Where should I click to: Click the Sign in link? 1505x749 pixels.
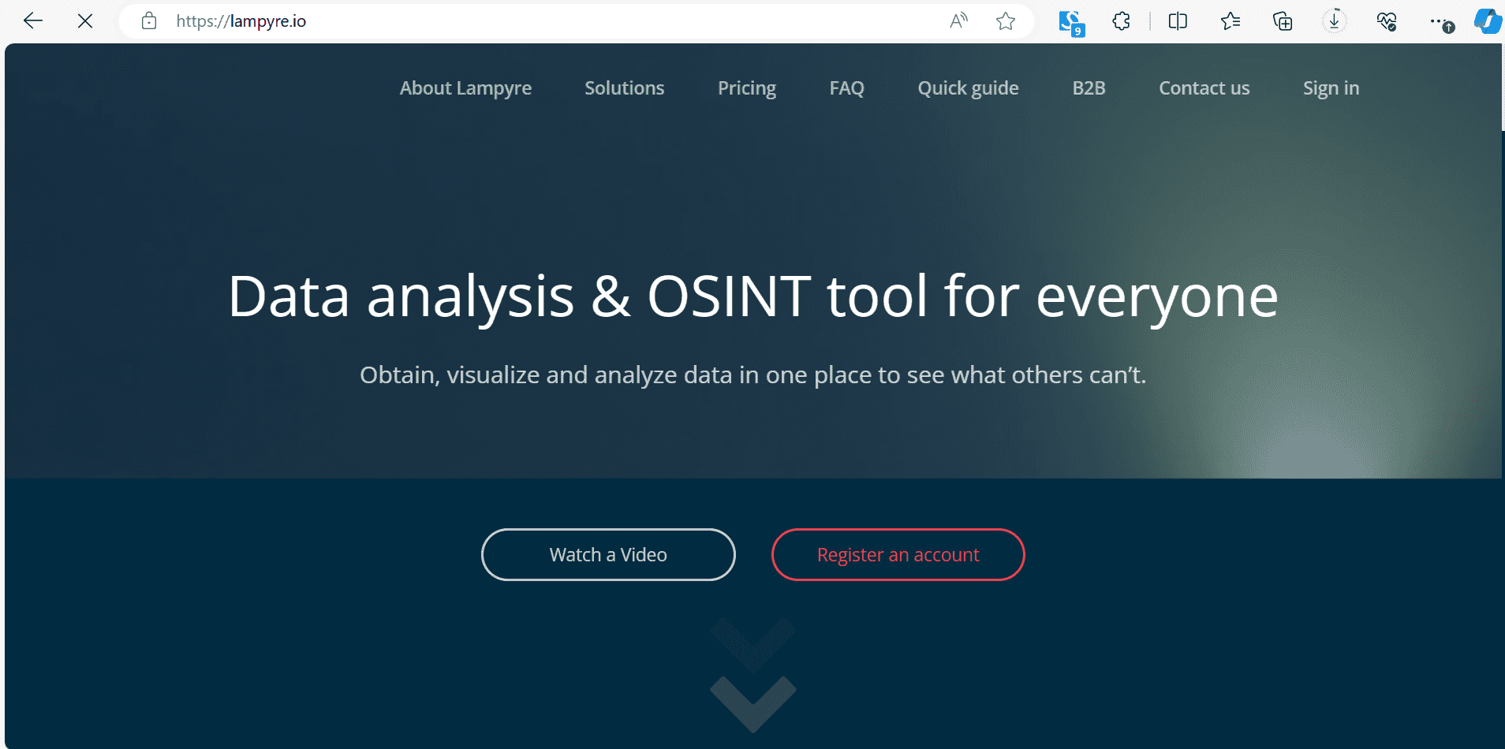click(1331, 88)
